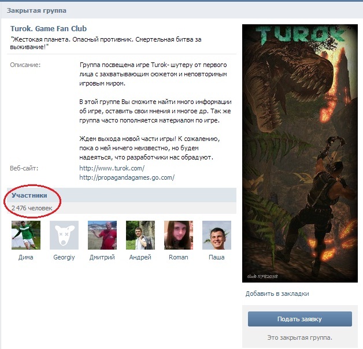The width and height of the screenshot is (363, 349).
Task: Open the http://www.turok.com/ website link
Action: (112, 168)
